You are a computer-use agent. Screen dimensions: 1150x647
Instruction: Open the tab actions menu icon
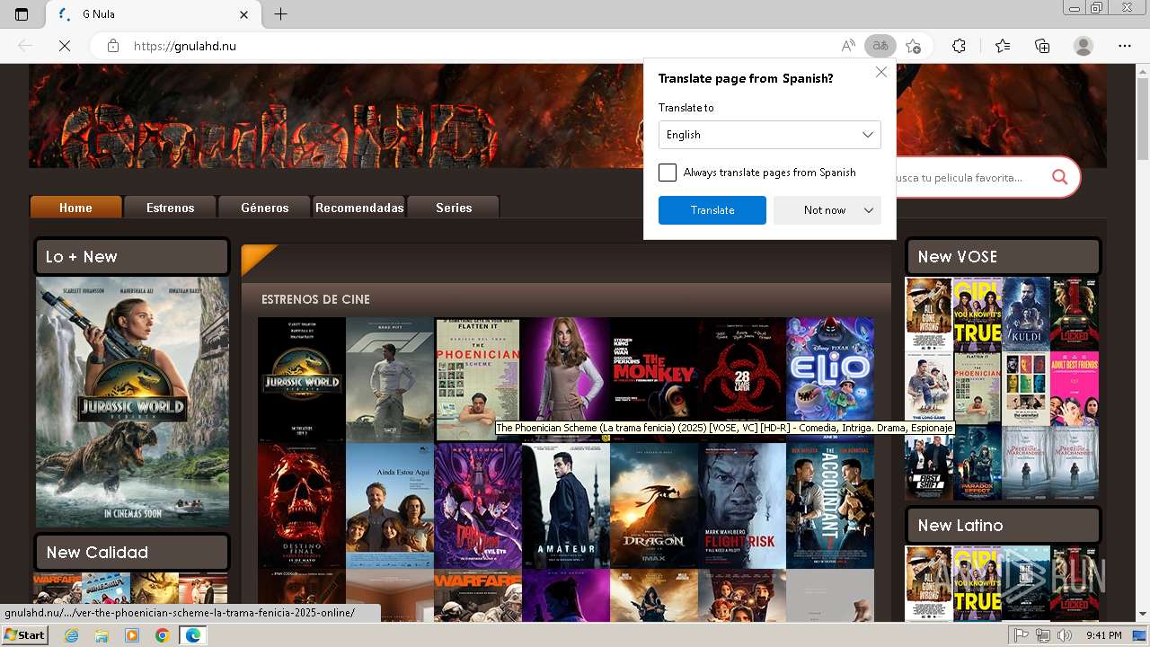[22, 14]
